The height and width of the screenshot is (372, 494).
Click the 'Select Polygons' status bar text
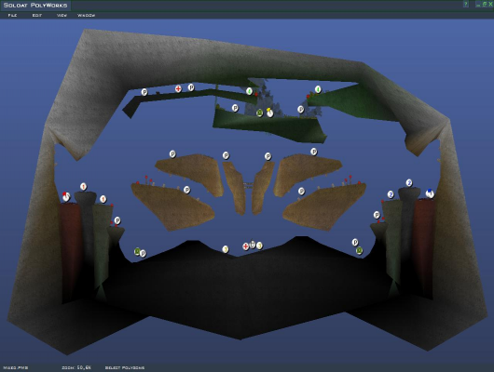125,367
